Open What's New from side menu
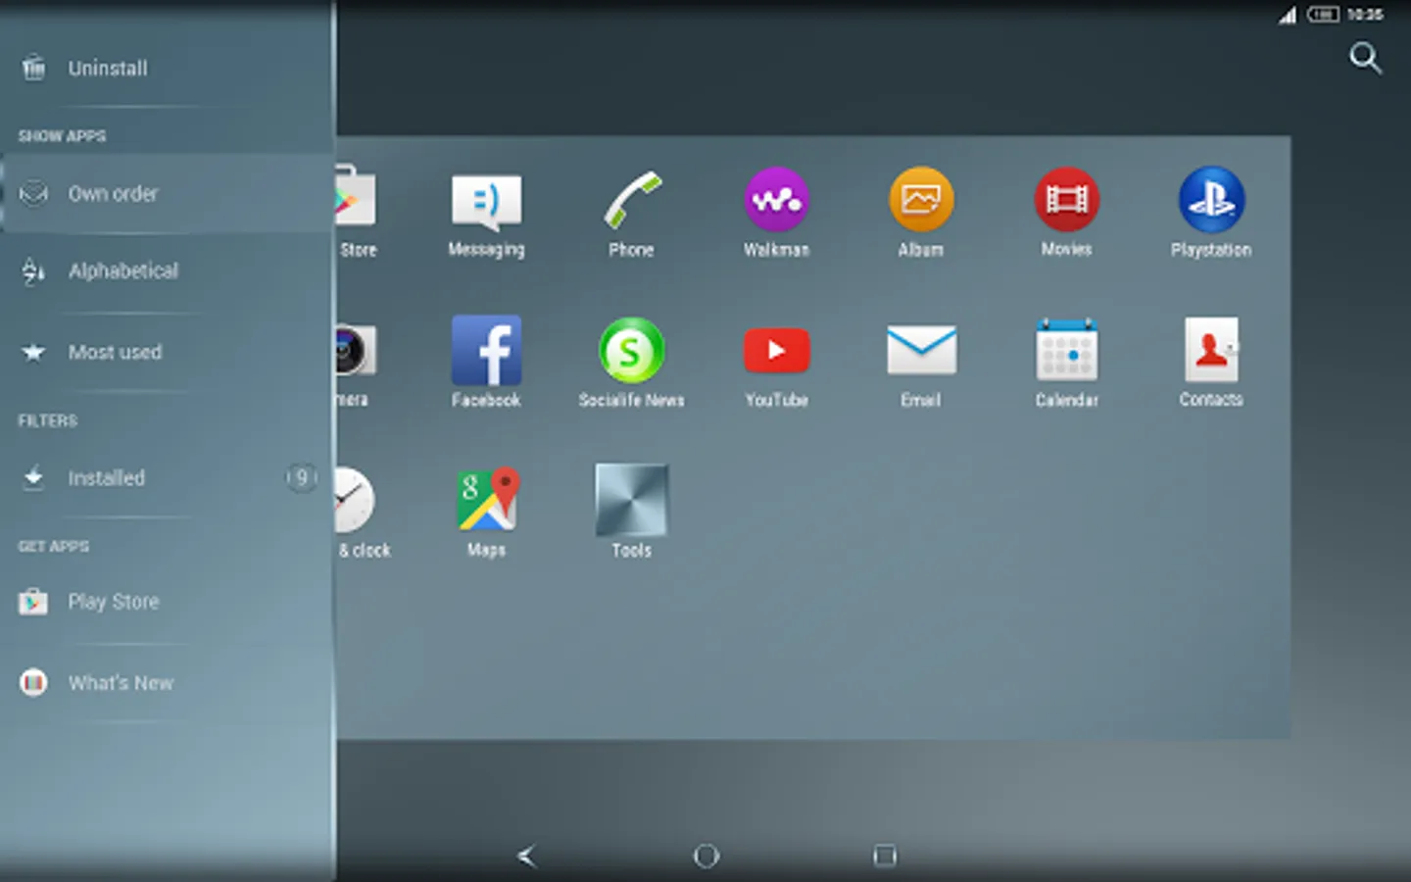Screen dimensions: 1411x882 [x=168, y=682]
